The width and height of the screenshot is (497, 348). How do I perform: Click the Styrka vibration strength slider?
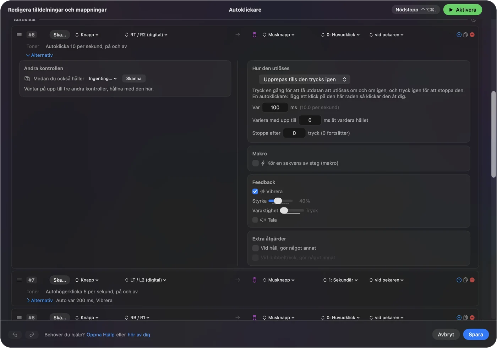click(280, 201)
